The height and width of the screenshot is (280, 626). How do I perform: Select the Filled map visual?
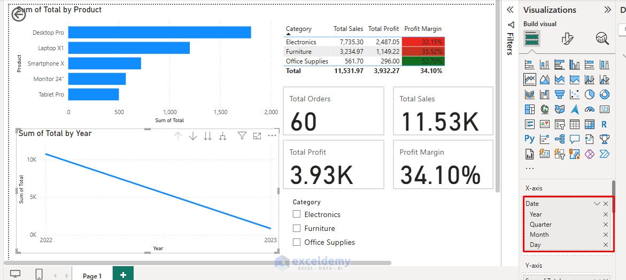coord(559,109)
